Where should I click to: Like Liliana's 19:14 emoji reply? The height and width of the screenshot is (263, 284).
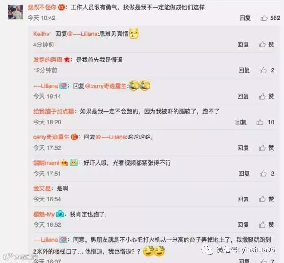(x=262, y=97)
